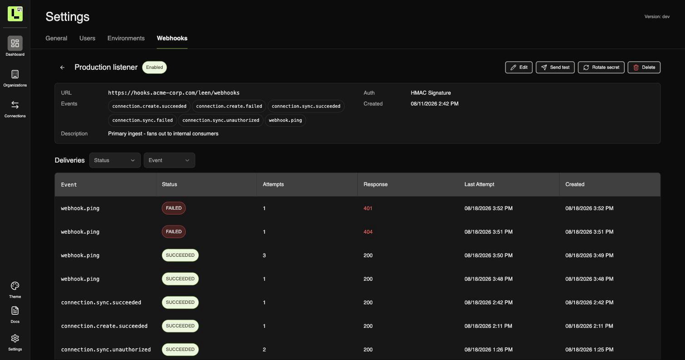Switch to the Environments tab
This screenshot has height=360, width=685.
coord(126,38)
